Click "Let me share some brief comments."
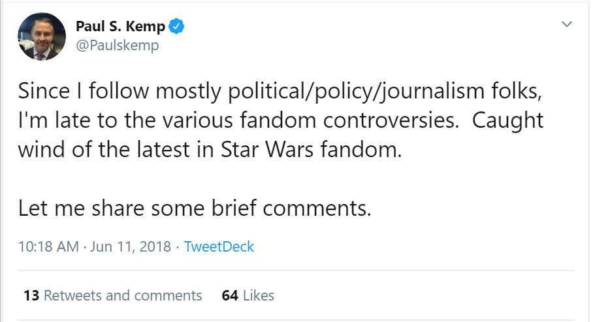 tap(195, 208)
